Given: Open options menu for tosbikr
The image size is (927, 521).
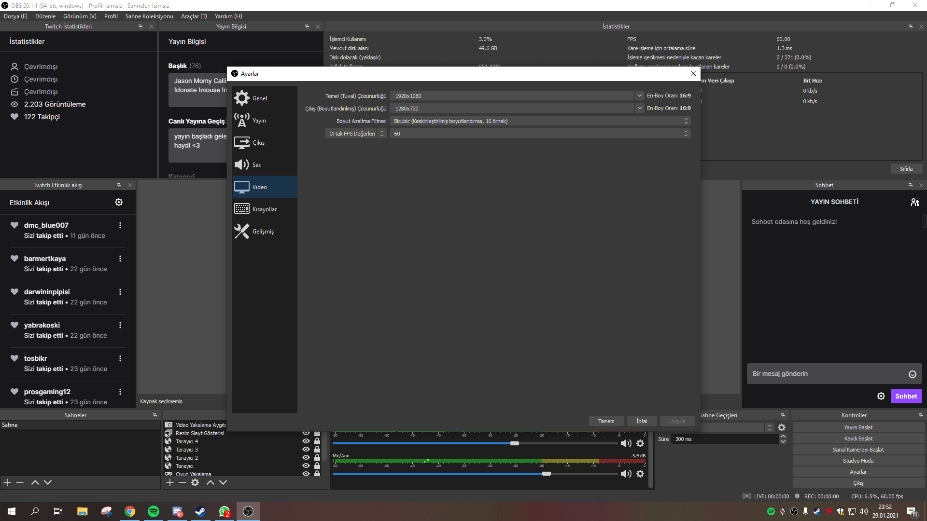Looking at the screenshot, I should coord(120,358).
